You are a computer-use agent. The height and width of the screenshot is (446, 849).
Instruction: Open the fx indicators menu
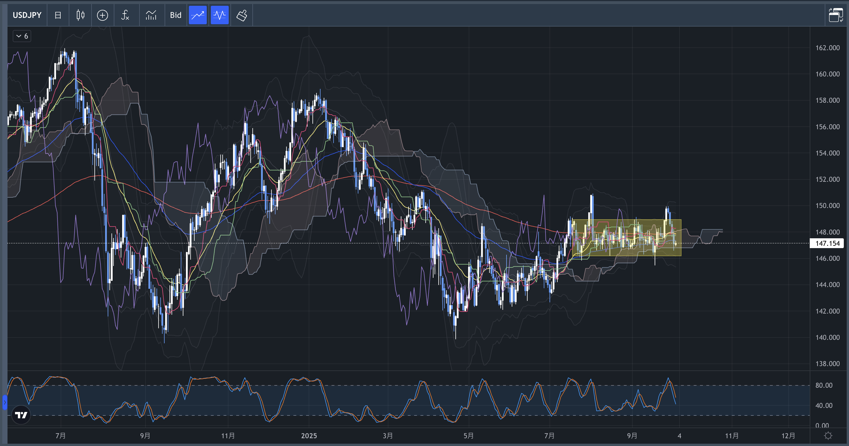125,15
